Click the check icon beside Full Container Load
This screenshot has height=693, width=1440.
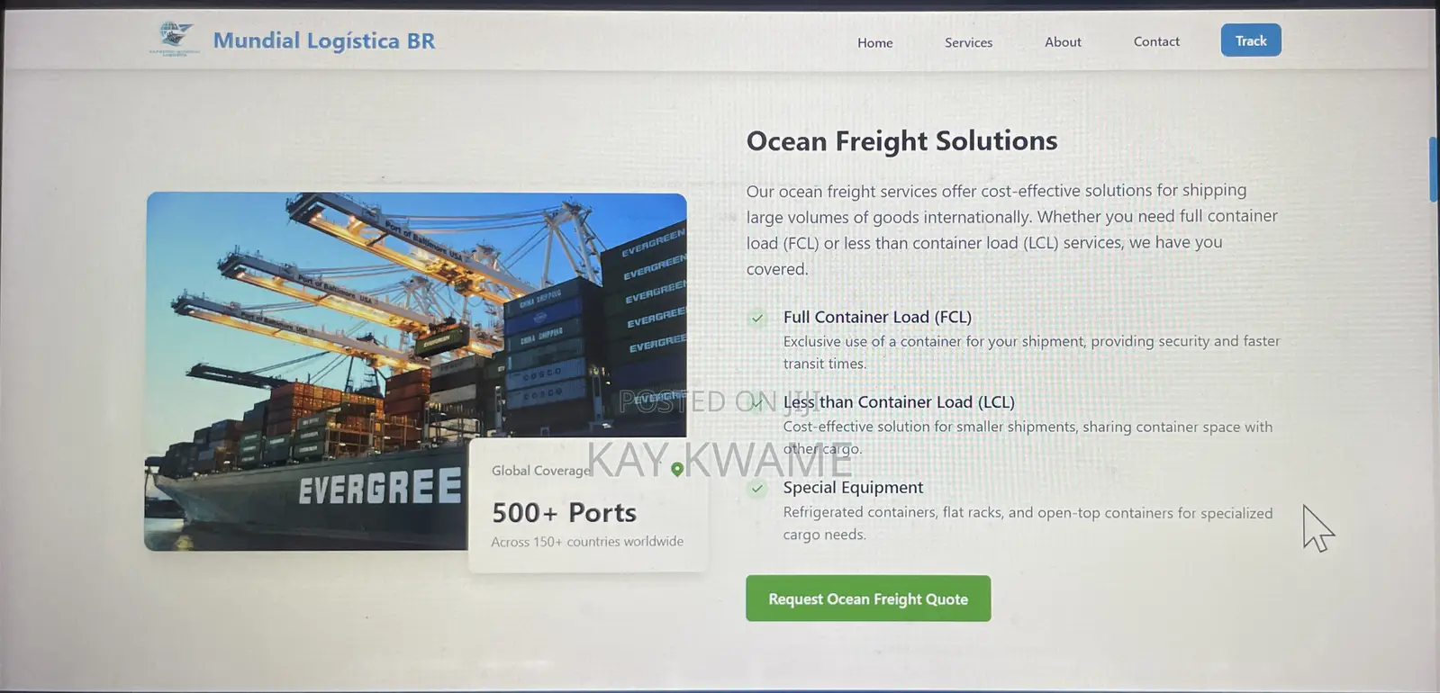point(757,318)
